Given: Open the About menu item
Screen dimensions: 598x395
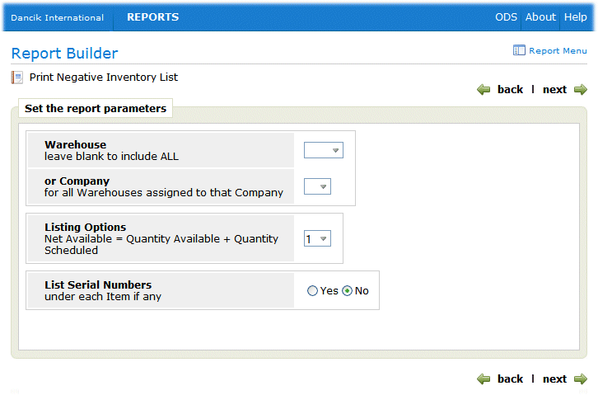Looking at the screenshot, I should pos(540,17).
